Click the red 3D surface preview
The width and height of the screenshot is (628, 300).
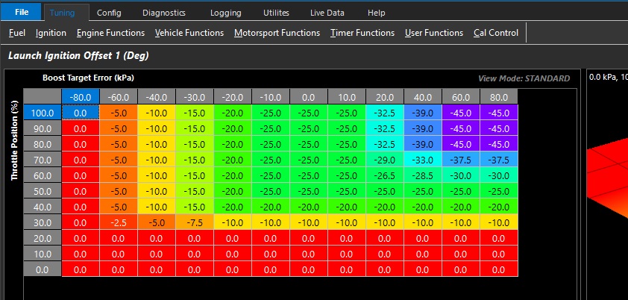pyautogui.click(x=608, y=187)
